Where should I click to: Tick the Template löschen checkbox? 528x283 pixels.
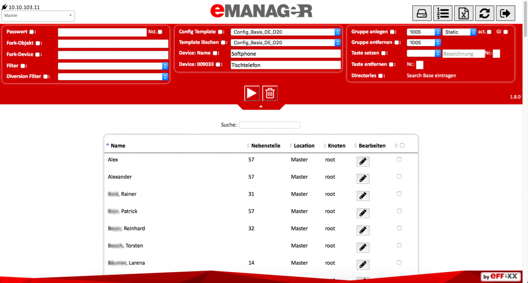pyautogui.click(x=223, y=43)
